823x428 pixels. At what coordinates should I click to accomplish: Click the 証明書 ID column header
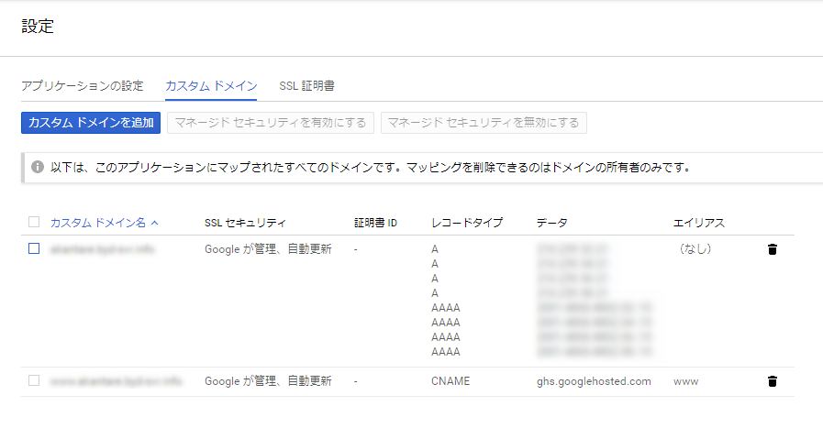(376, 223)
